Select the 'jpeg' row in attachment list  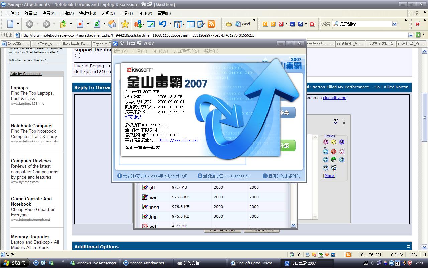click(x=213, y=207)
